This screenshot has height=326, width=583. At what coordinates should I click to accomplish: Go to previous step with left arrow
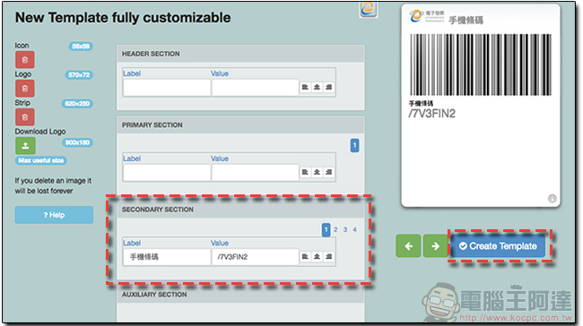tap(409, 245)
